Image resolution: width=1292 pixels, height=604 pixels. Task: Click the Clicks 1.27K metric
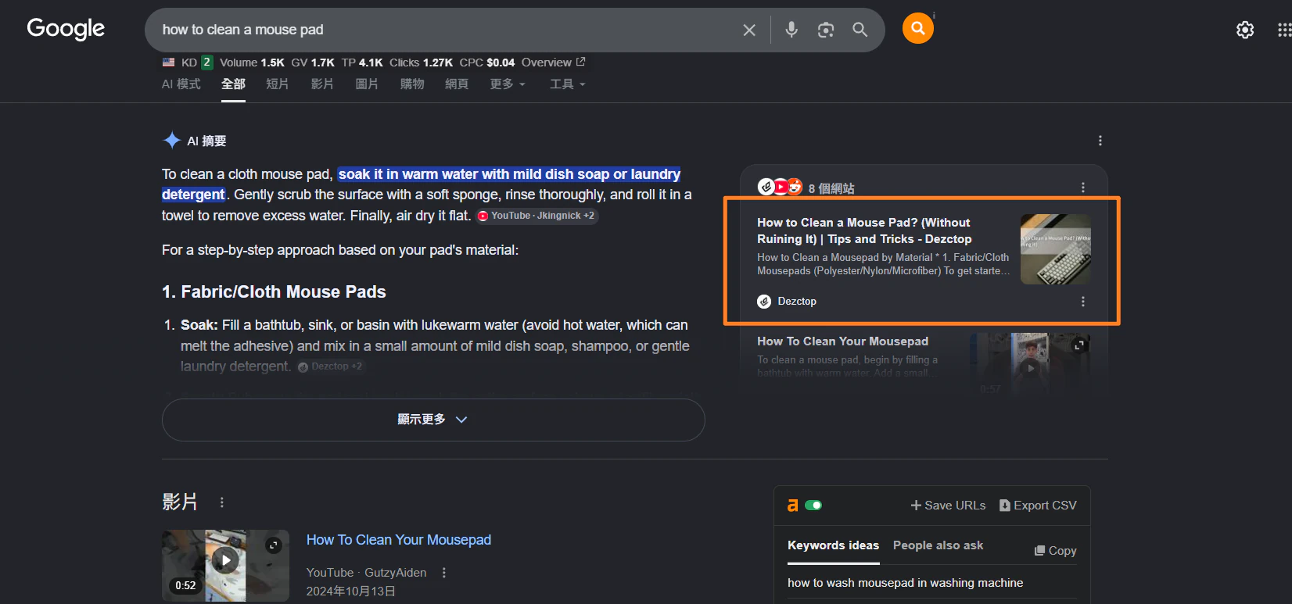[421, 63]
